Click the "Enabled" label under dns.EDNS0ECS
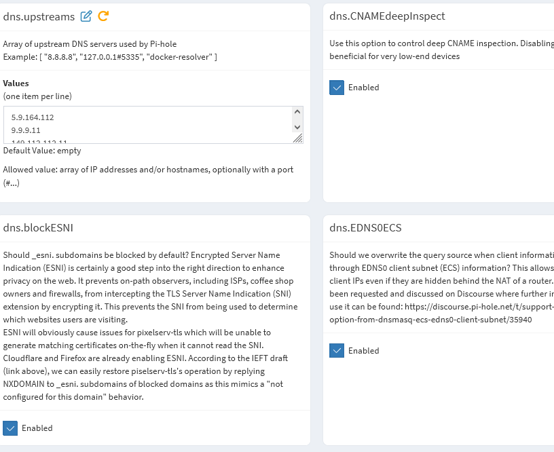The image size is (554, 452). 363,351
